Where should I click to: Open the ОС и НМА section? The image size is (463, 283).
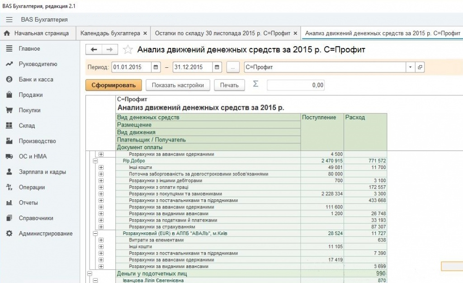(33, 156)
